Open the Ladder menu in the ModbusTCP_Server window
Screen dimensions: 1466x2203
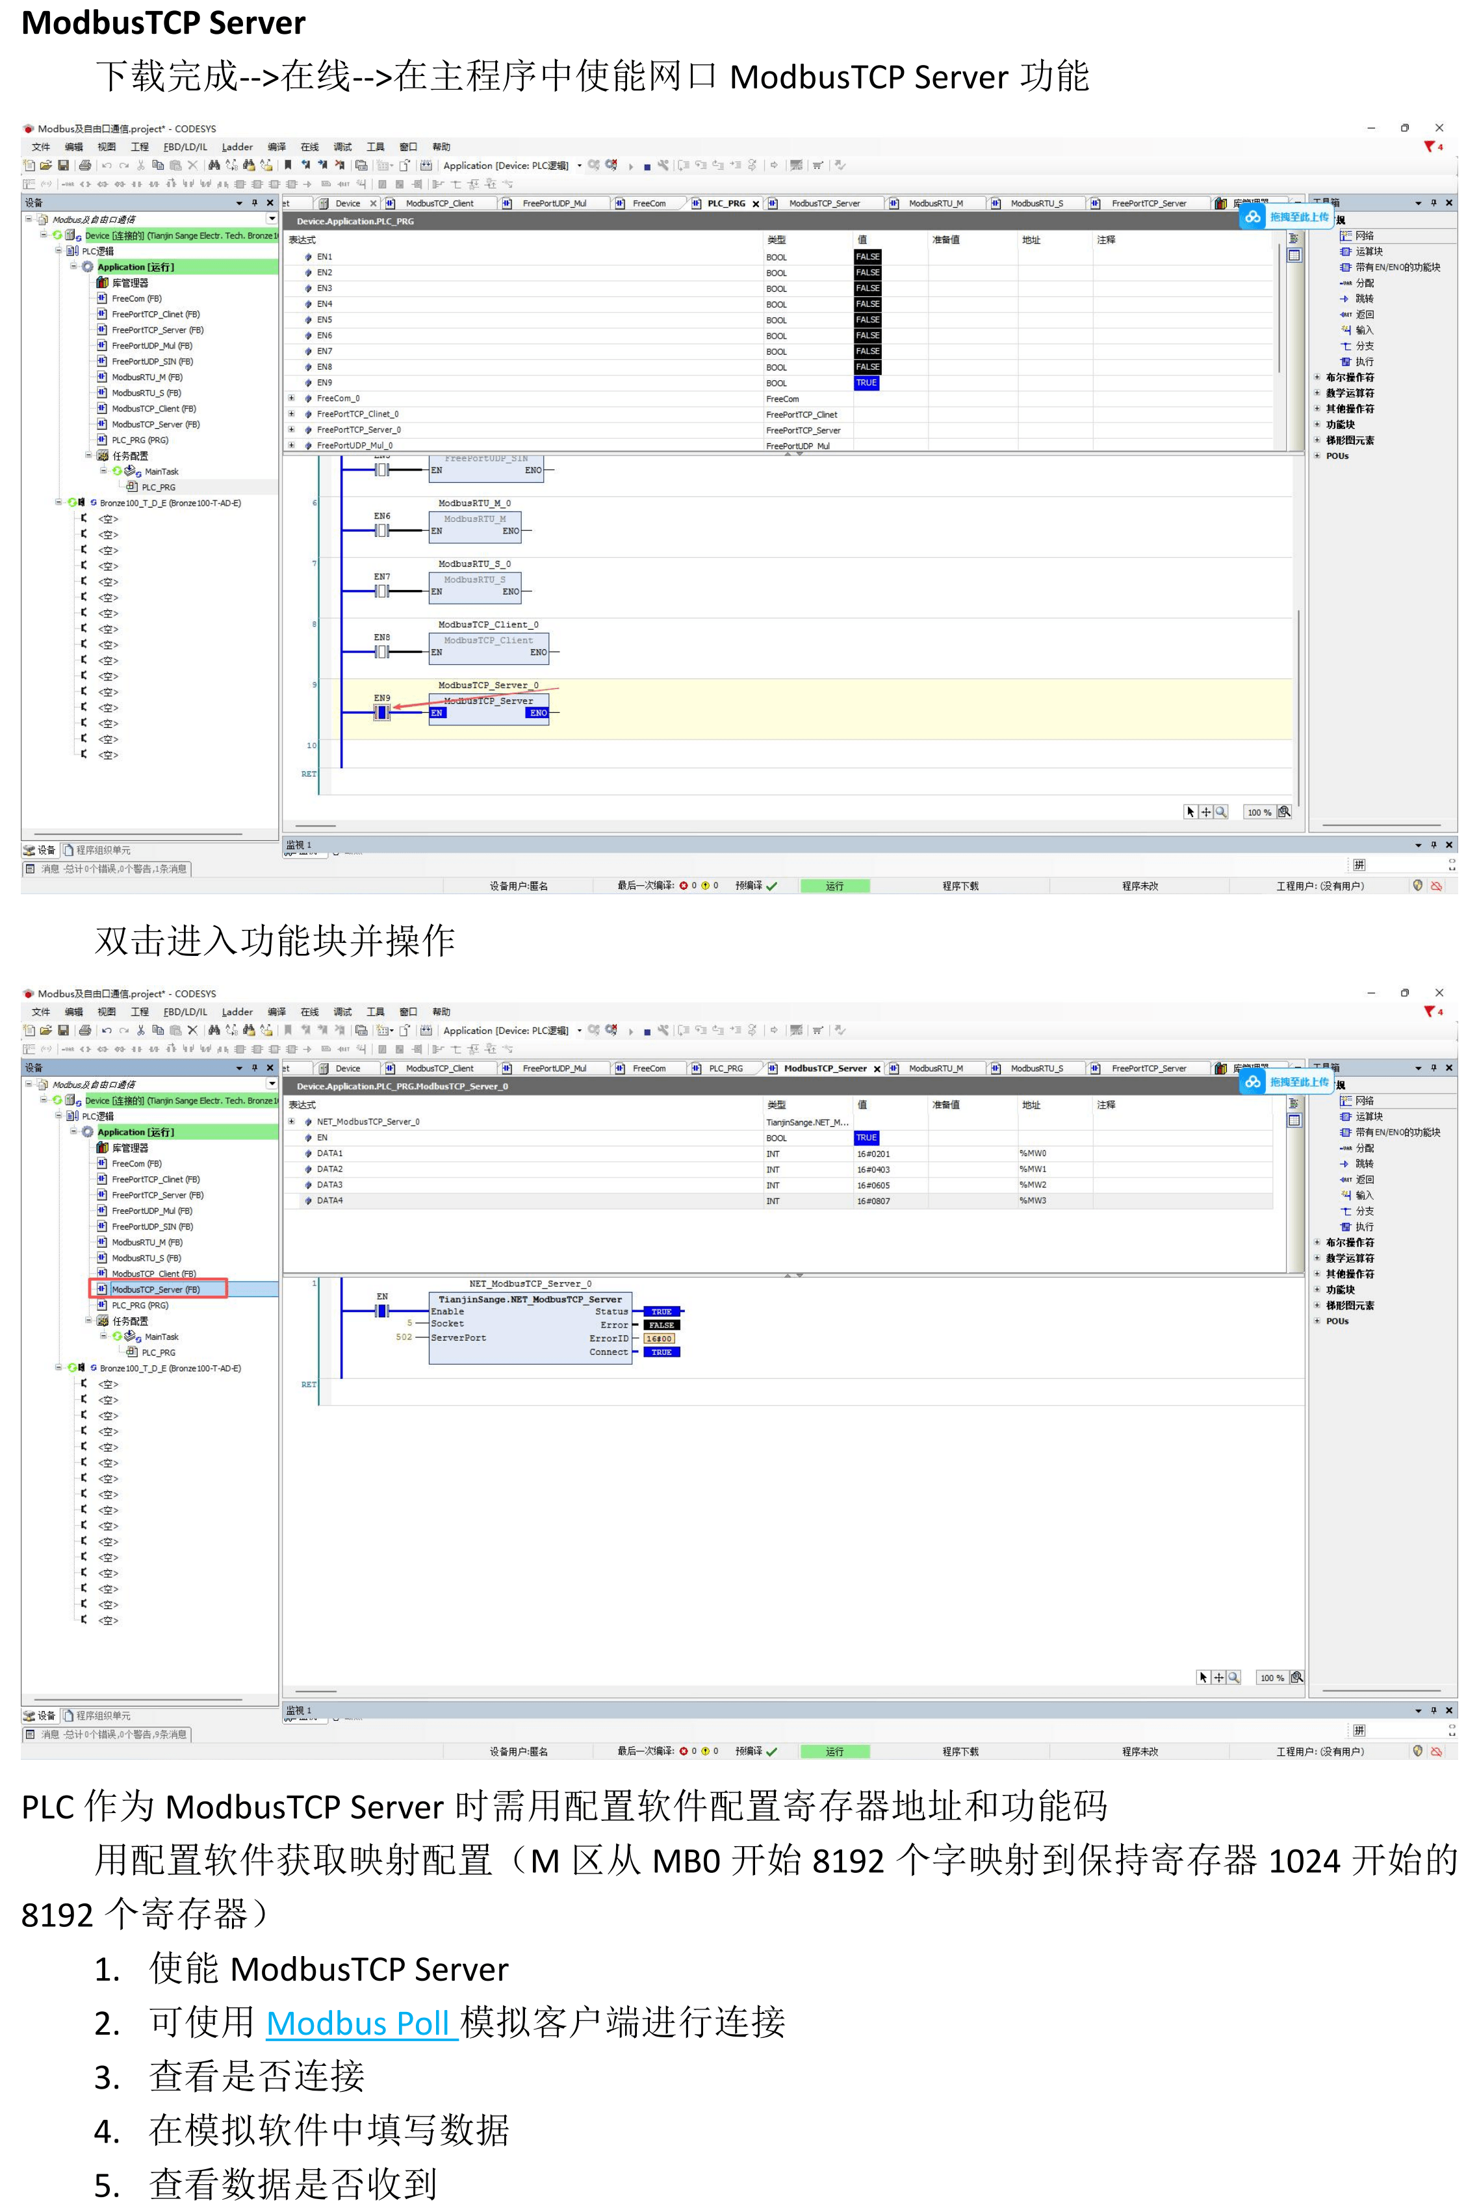click(237, 1012)
